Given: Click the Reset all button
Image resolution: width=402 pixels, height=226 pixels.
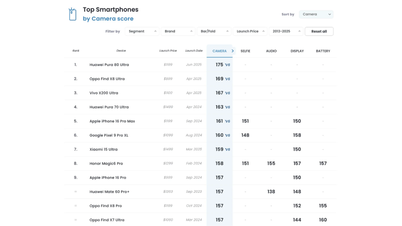Looking at the screenshot, I should click(319, 31).
